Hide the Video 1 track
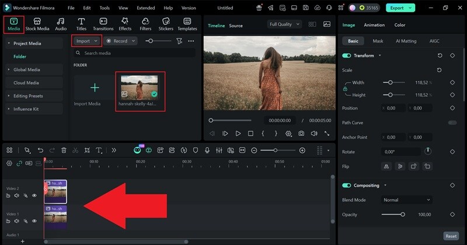 pos(34,221)
